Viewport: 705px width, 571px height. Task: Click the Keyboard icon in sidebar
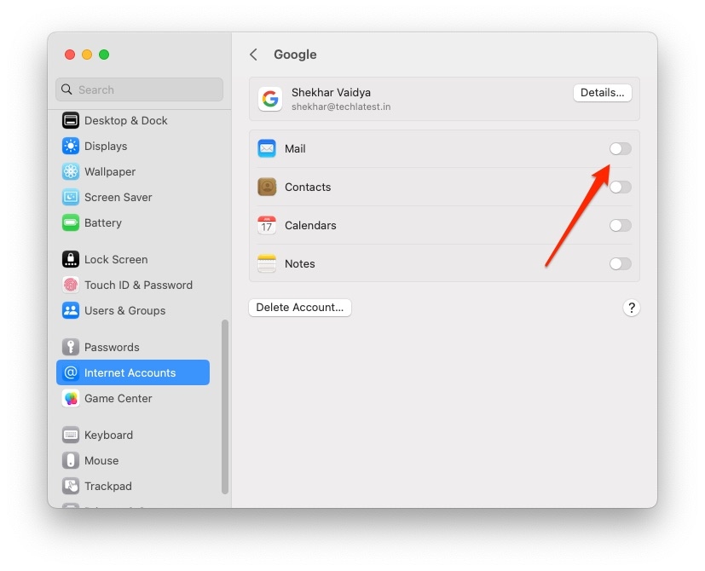[x=71, y=435]
